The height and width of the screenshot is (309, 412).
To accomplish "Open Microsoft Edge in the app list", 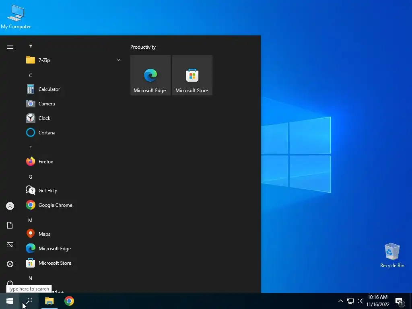I will tap(73, 248).
